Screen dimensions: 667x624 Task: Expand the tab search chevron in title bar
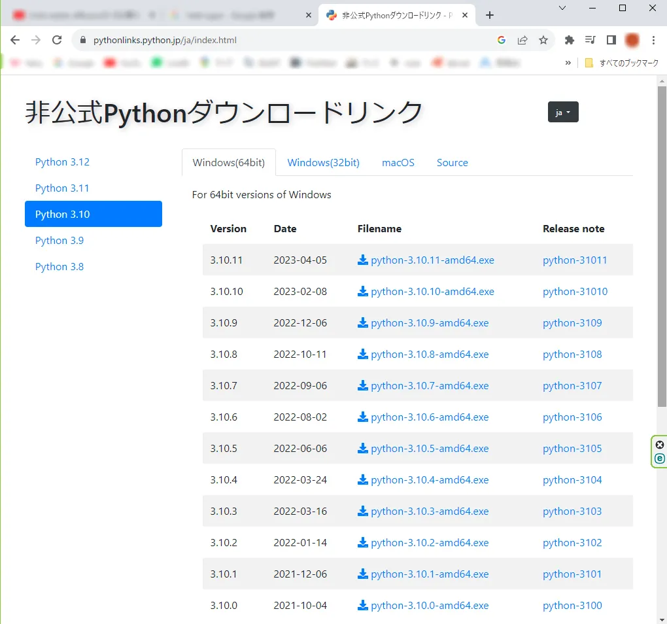(x=562, y=8)
